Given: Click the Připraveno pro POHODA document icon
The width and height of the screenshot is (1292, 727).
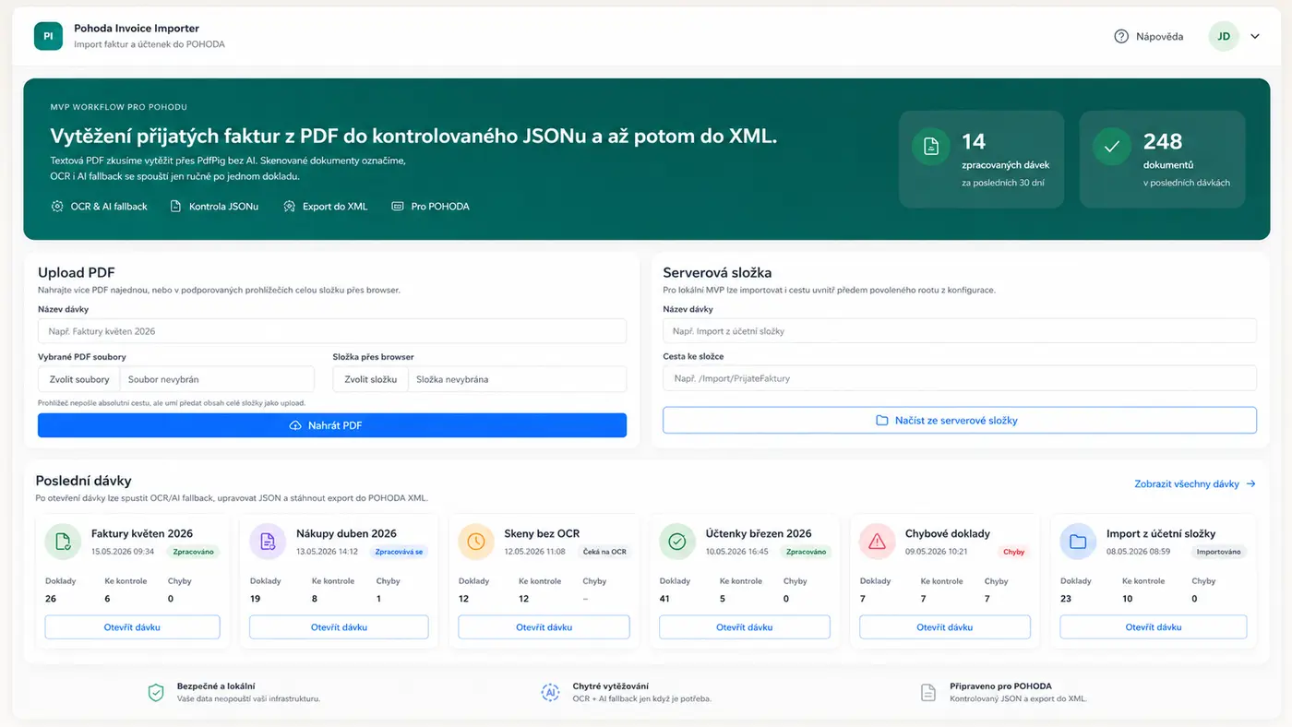Looking at the screenshot, I should point(928,692).
